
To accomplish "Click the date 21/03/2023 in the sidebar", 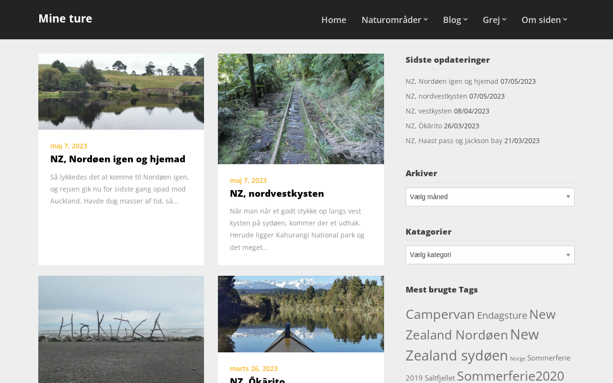I will click(522, 141).
